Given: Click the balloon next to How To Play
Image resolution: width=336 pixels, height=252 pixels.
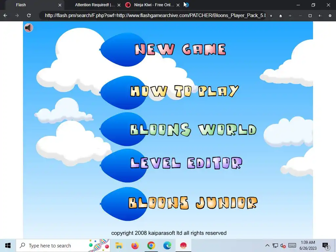Looking at the screenshot, I should pyautogui.click(x=123, y=93).
